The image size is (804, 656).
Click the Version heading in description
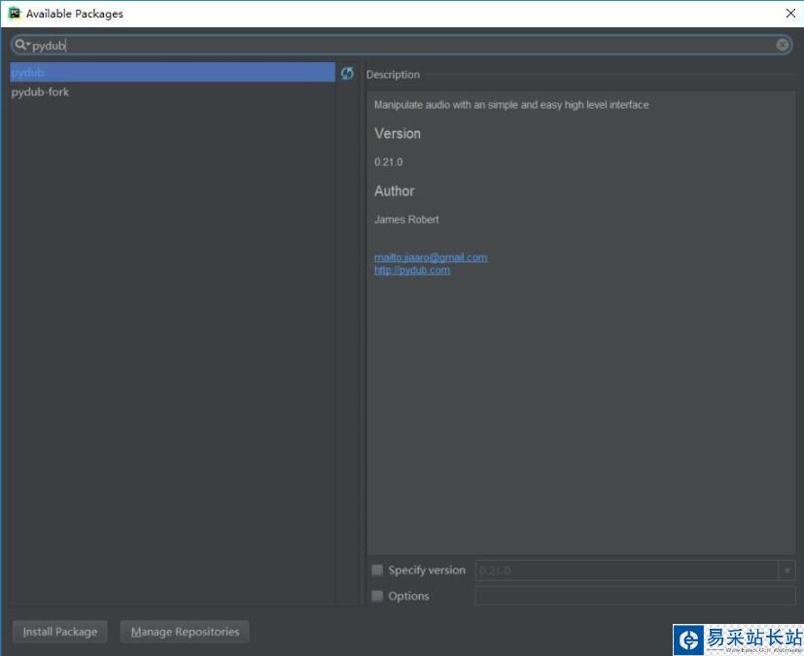click(398, 134)
